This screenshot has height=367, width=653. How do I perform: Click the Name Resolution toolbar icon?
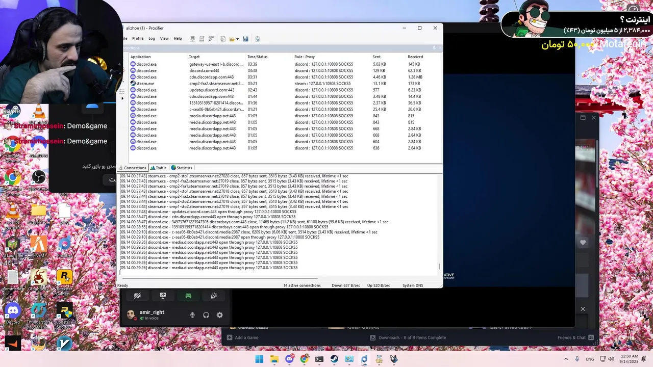click(x=211, y=39)
